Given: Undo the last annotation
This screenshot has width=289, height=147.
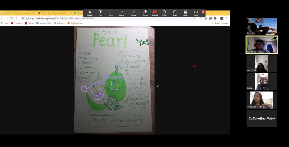Looking at the screenshot, I should (x=165, y=13).
